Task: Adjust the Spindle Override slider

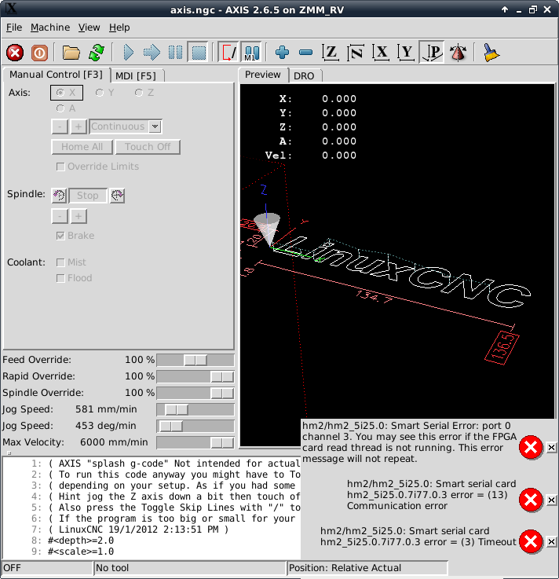Action: coord(195,393)
